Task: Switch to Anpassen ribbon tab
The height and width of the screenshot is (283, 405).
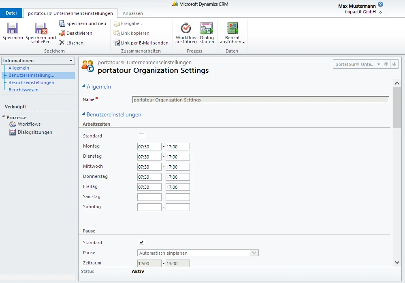Action: coord(132,13)
